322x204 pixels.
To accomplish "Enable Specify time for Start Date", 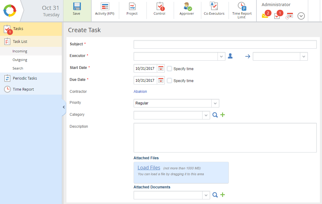I will (169, 69).
